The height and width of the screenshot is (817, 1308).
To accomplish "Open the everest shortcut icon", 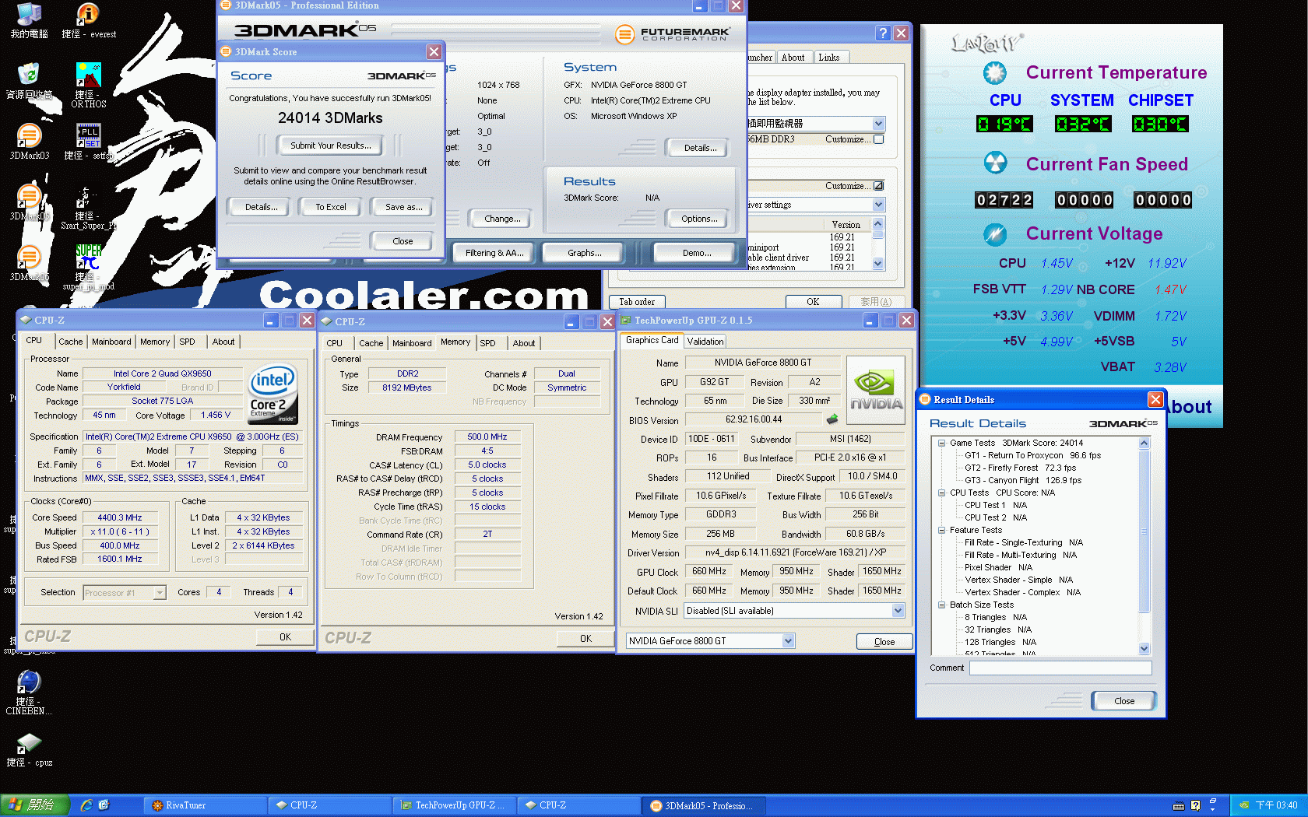I will (x=88, y=20).
